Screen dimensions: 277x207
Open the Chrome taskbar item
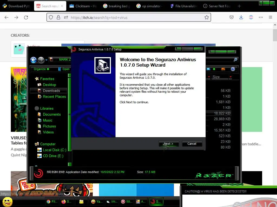52,202
